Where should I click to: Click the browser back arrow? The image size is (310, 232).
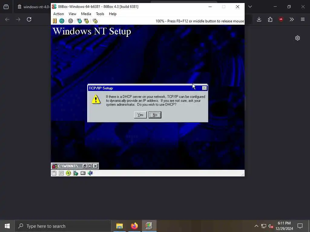(7, 19)
